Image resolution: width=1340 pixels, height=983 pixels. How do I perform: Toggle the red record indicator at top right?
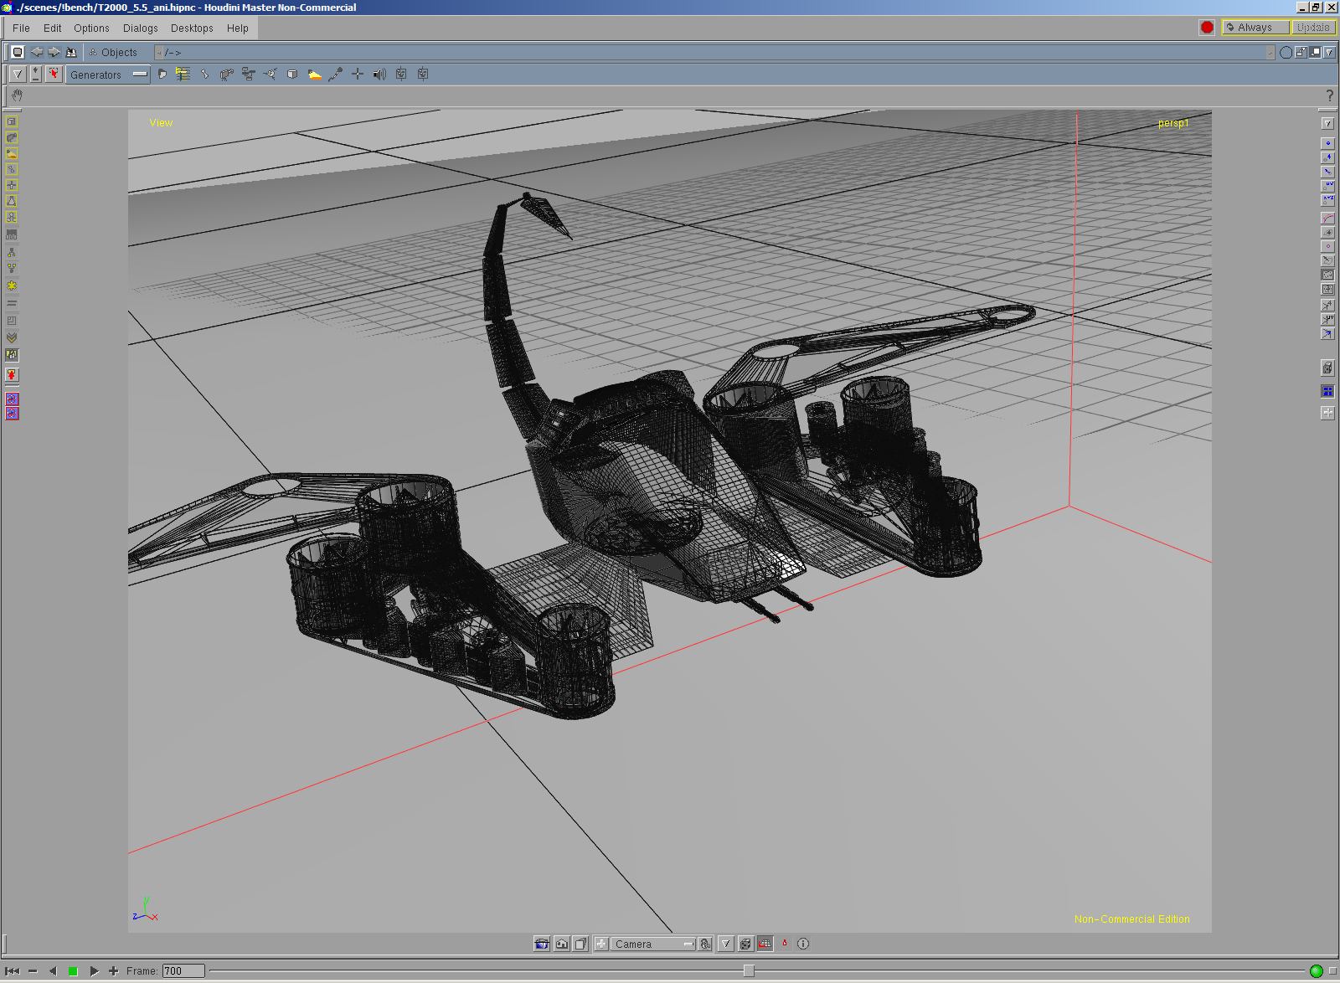[x=1207, y=28]
